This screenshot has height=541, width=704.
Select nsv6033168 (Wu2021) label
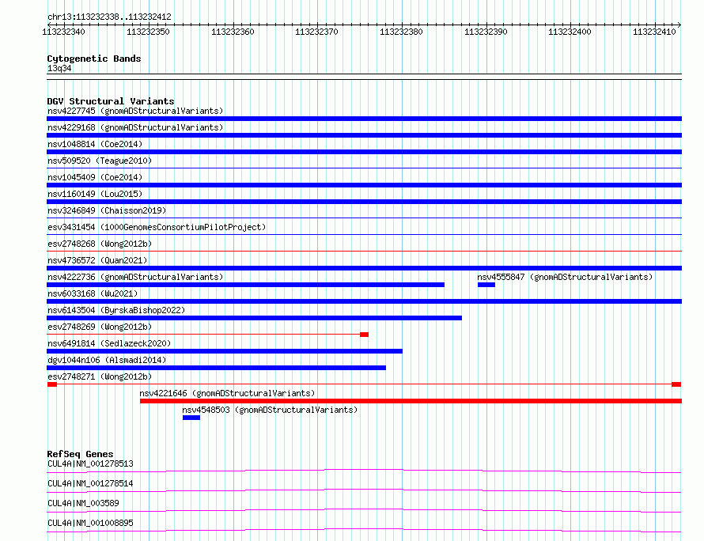tap(93, 293)
